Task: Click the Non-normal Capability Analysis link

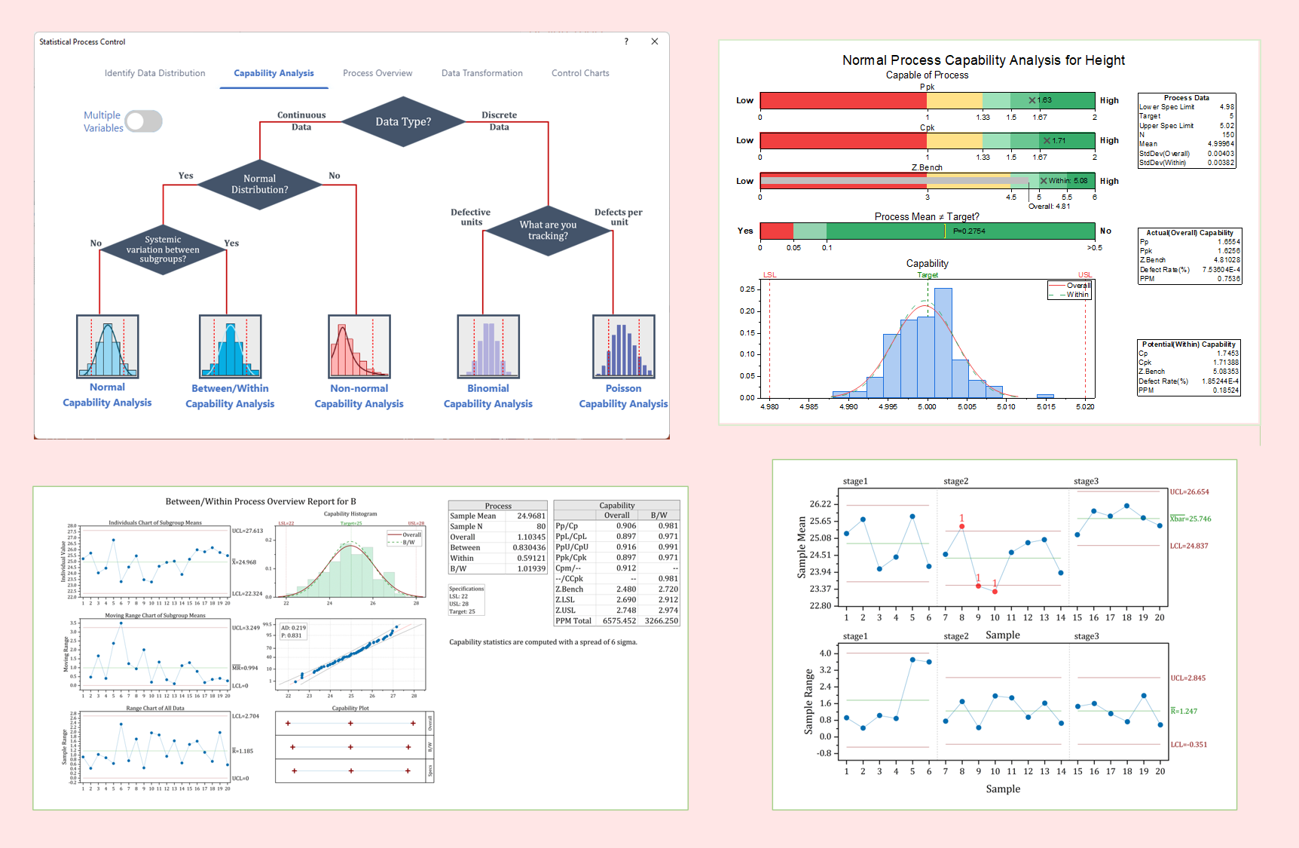Action: click(x=359, y=396)
